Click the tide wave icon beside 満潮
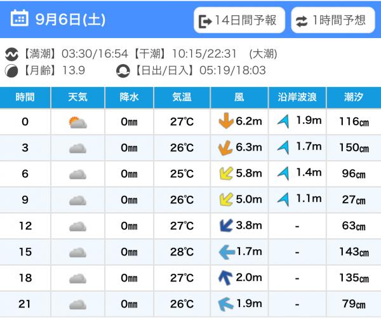This screenshot has width=381, height=319. point(11,54)
